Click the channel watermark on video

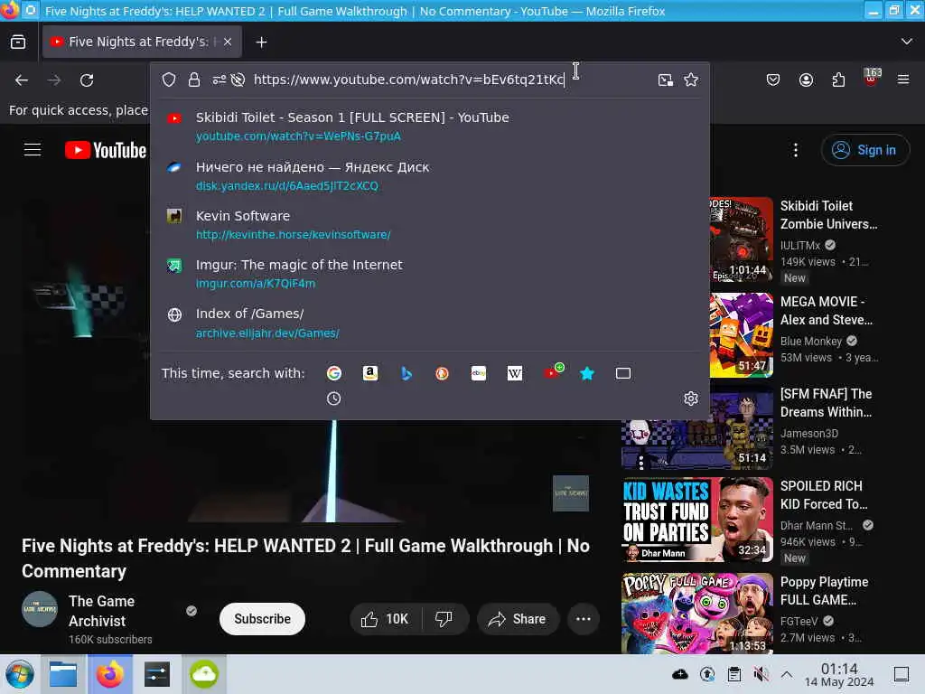(571, 493)
